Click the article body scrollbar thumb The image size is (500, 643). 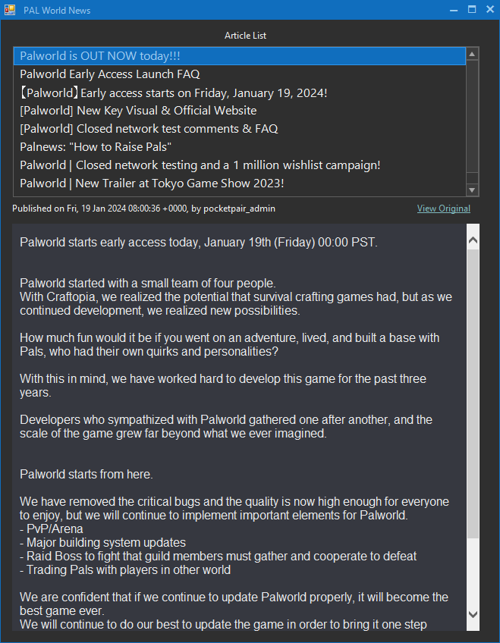[x=473, y=394]
